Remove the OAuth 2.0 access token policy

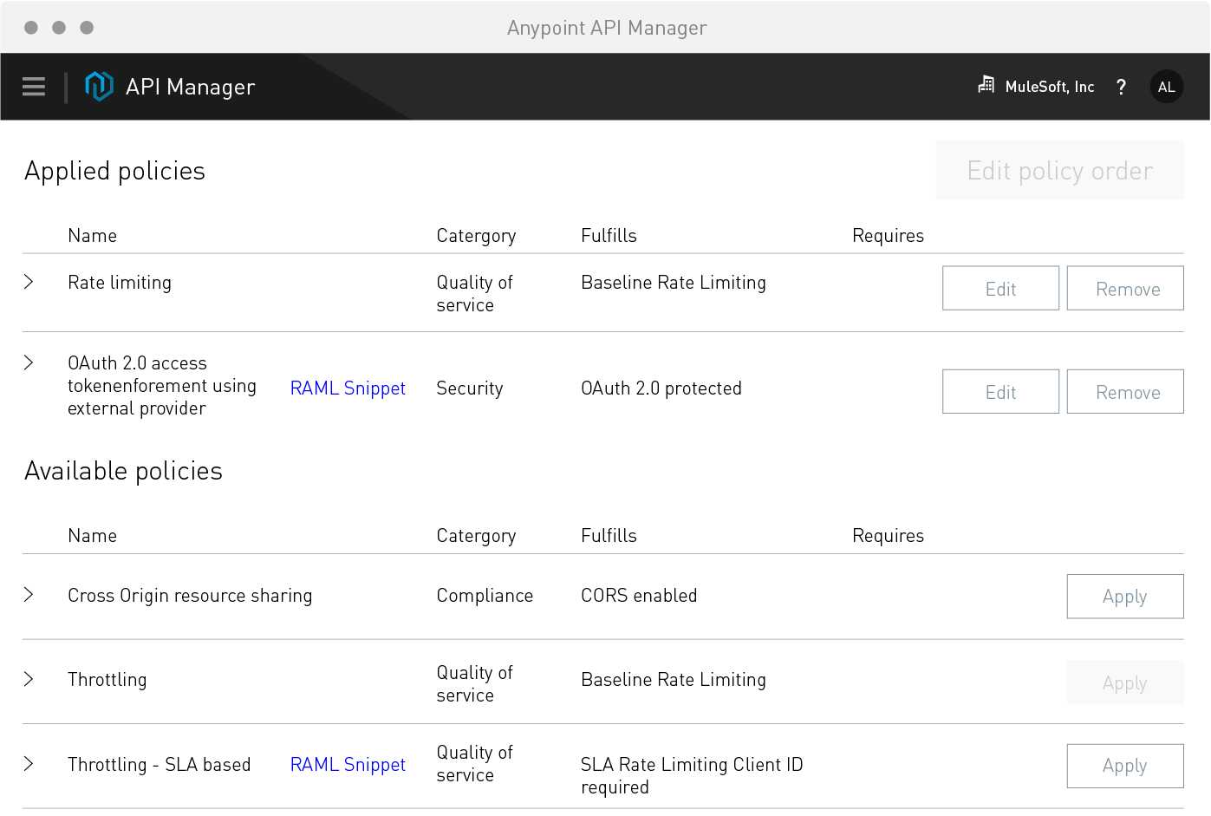coord(1125,391)
